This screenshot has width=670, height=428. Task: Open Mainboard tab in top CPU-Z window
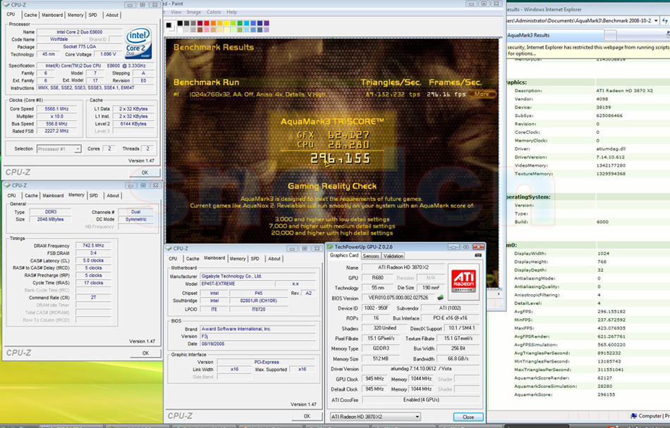tap(52, 15)
